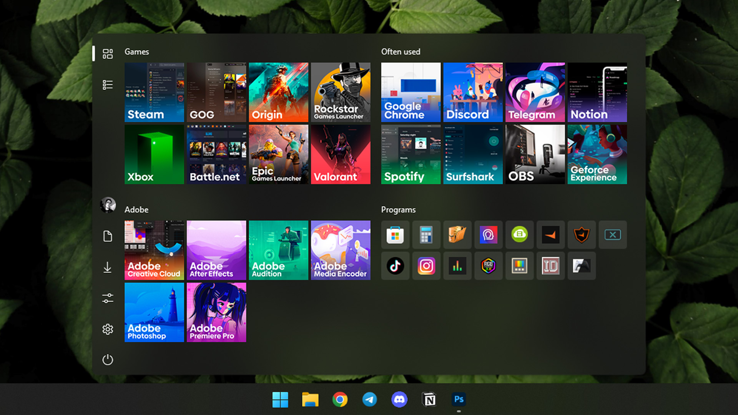Click the Windows Start button in the taskbar
This screenshot has width=738, height=415.
[x=280, y=400]
